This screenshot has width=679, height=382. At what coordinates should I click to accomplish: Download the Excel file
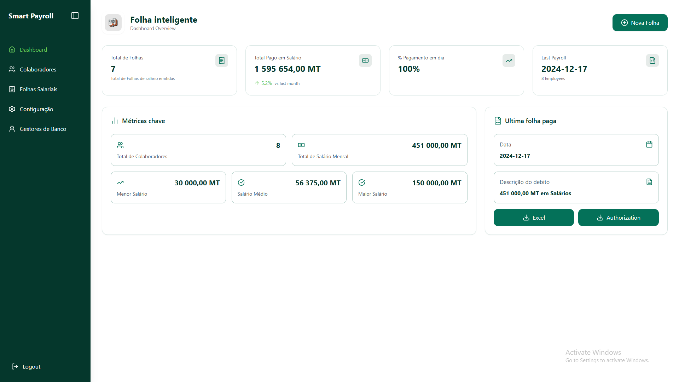pos(534,218)
